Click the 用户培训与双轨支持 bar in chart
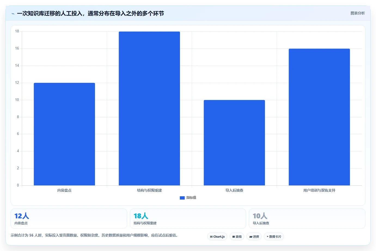This screenshot has width=376, height=251. click(x=319, y=117)
